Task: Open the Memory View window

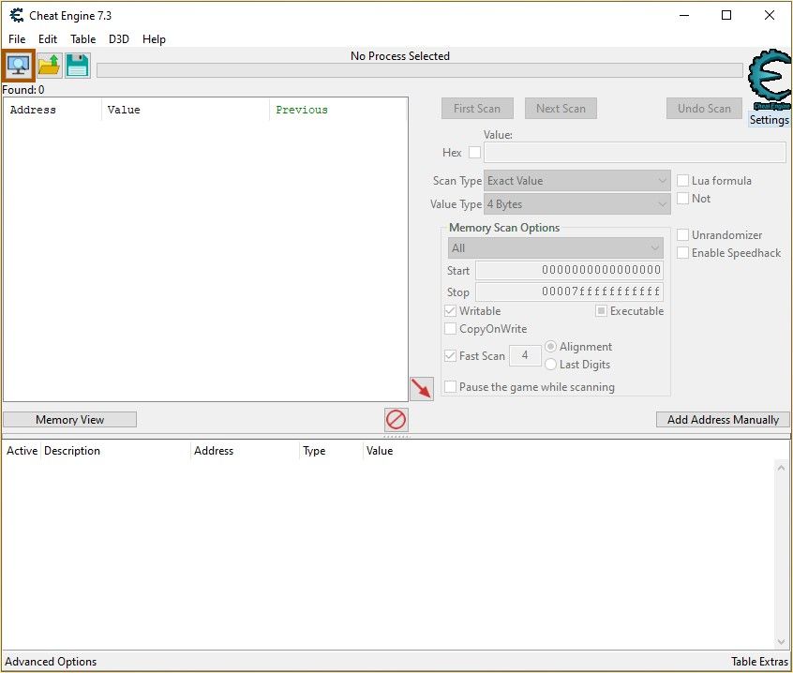Action: (69, 419)
